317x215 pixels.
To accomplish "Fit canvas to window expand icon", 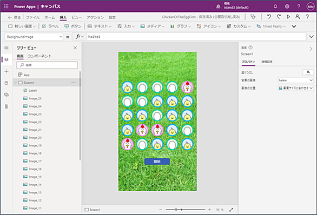I will tap(231, 210).
